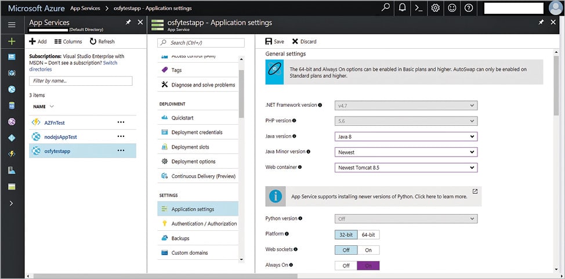
Task: Click the Filter by name input field
Action: (81, 81)
